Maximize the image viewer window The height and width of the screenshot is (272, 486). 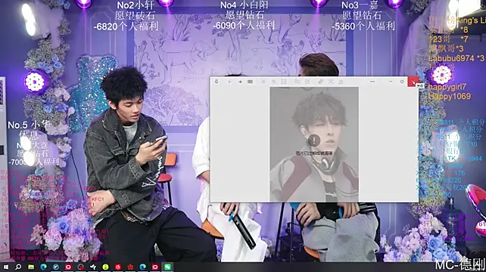pyautogui.click(x=402, y=82)
